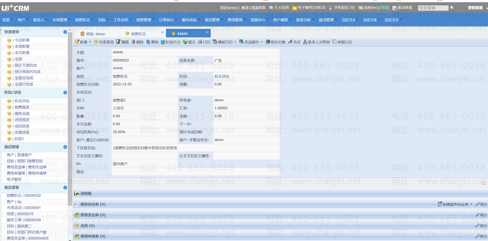Open recent item 销售机会 | 00000032
The width and height of the screenshot is (488, 241).
click(x=24, y=195)
